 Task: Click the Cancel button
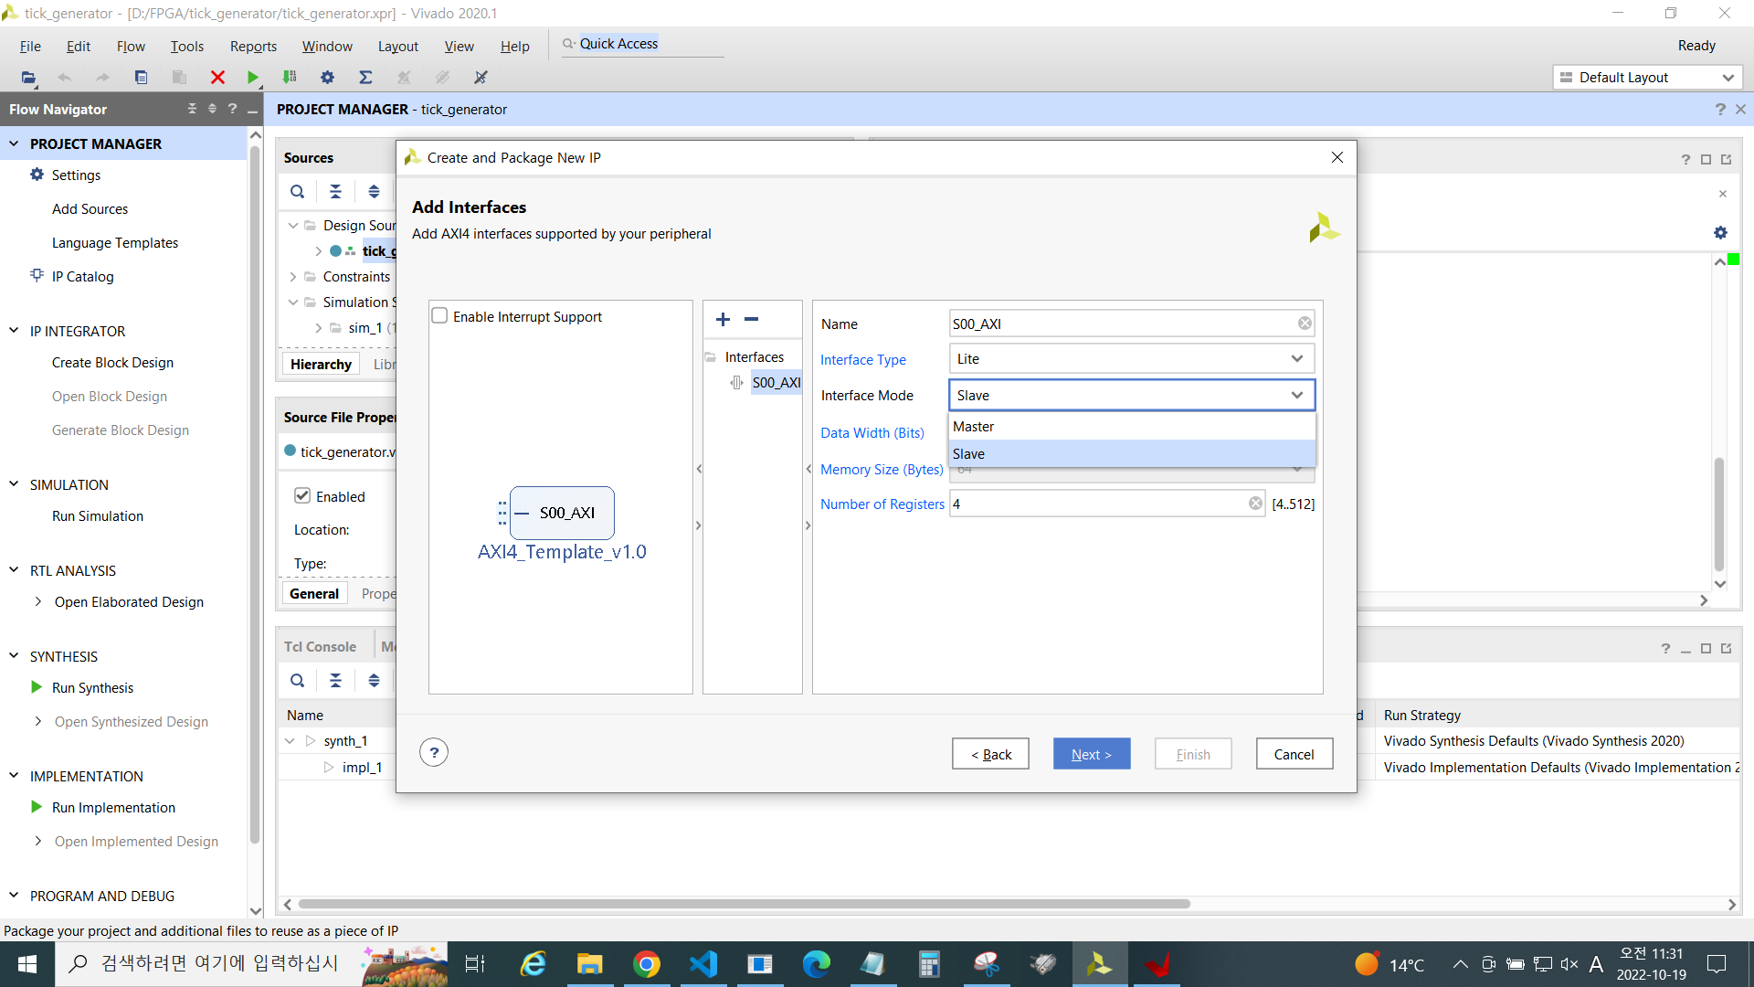[1294, 754]
